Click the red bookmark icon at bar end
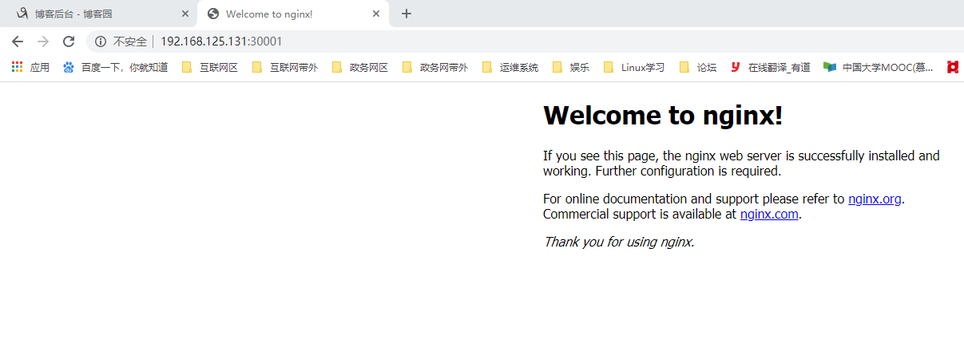Image resolution: width=964 pixels, height=351 pixels. 952,68
